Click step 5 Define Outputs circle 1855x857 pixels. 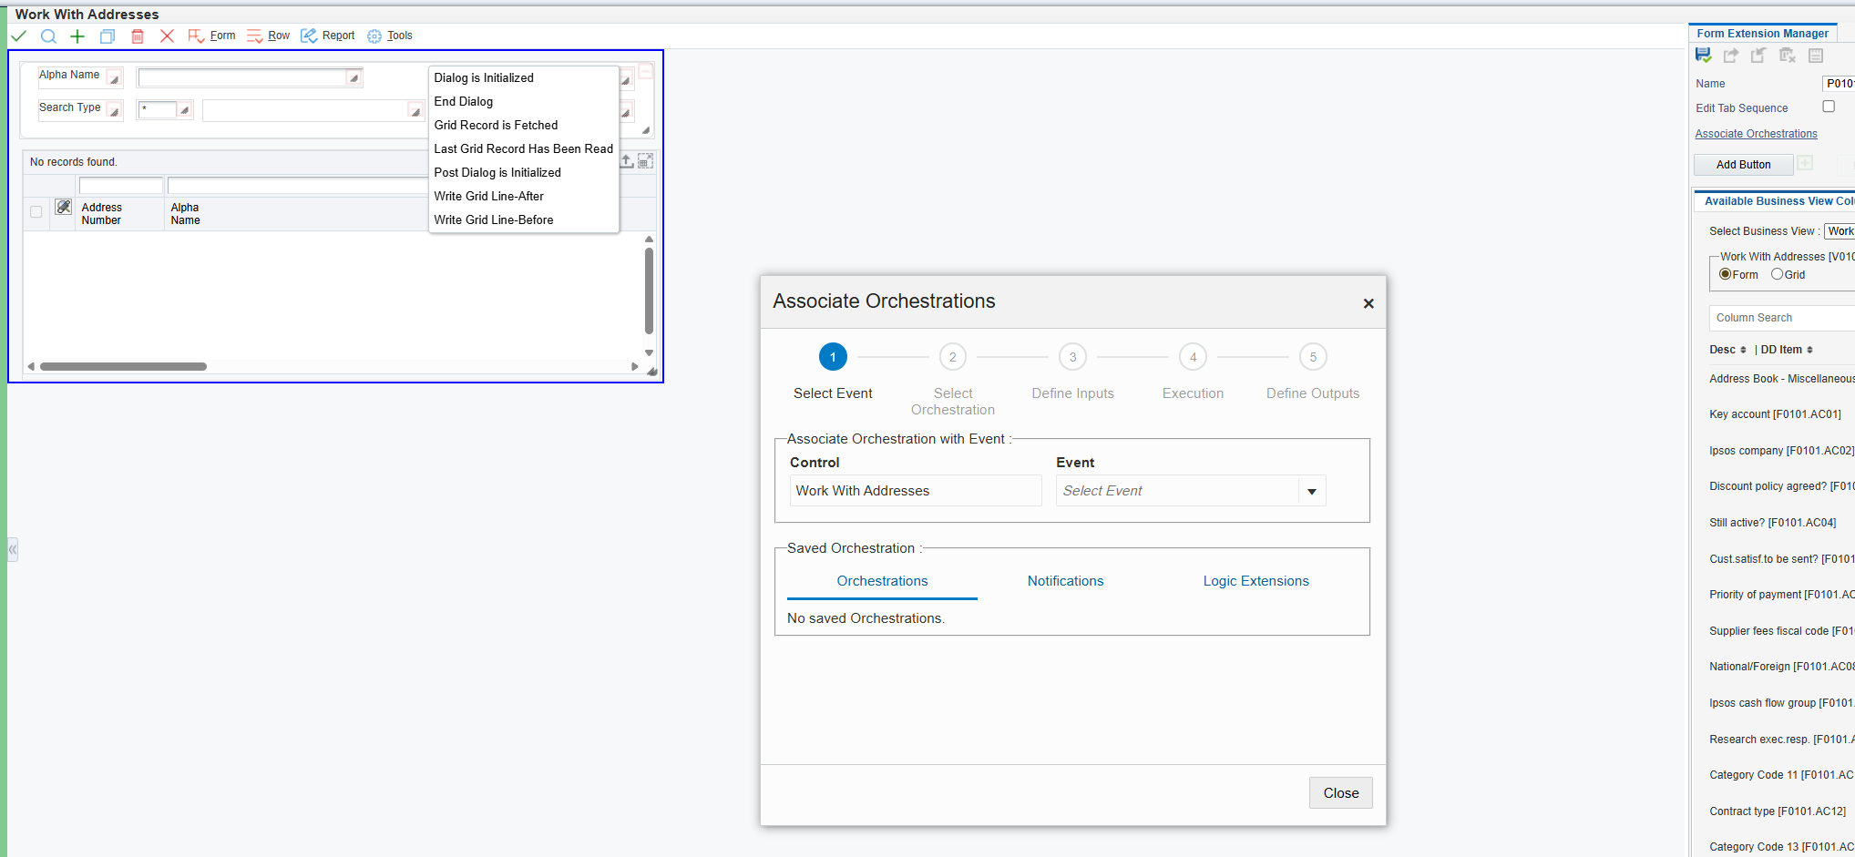click(x=1313, y=357)
